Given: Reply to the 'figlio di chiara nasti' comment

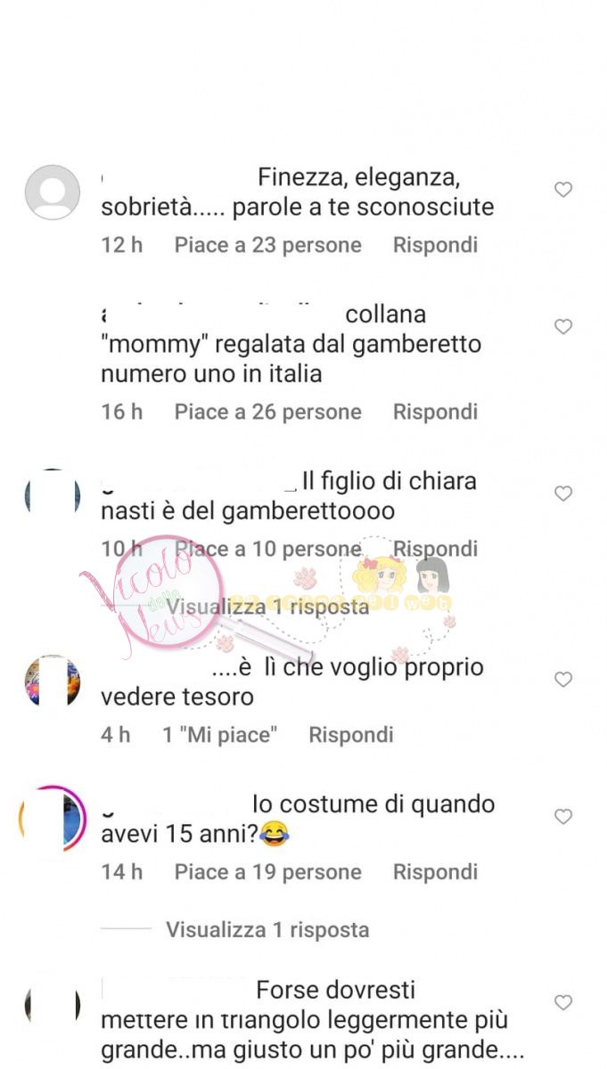Looking at the screenshot, I should [x=436, y=549].
